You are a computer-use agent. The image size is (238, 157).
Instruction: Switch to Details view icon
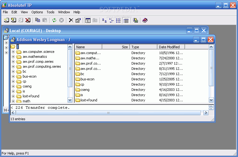(x=126, y=20)
